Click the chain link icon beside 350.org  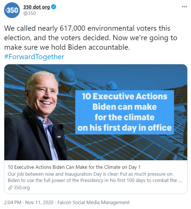10,188
